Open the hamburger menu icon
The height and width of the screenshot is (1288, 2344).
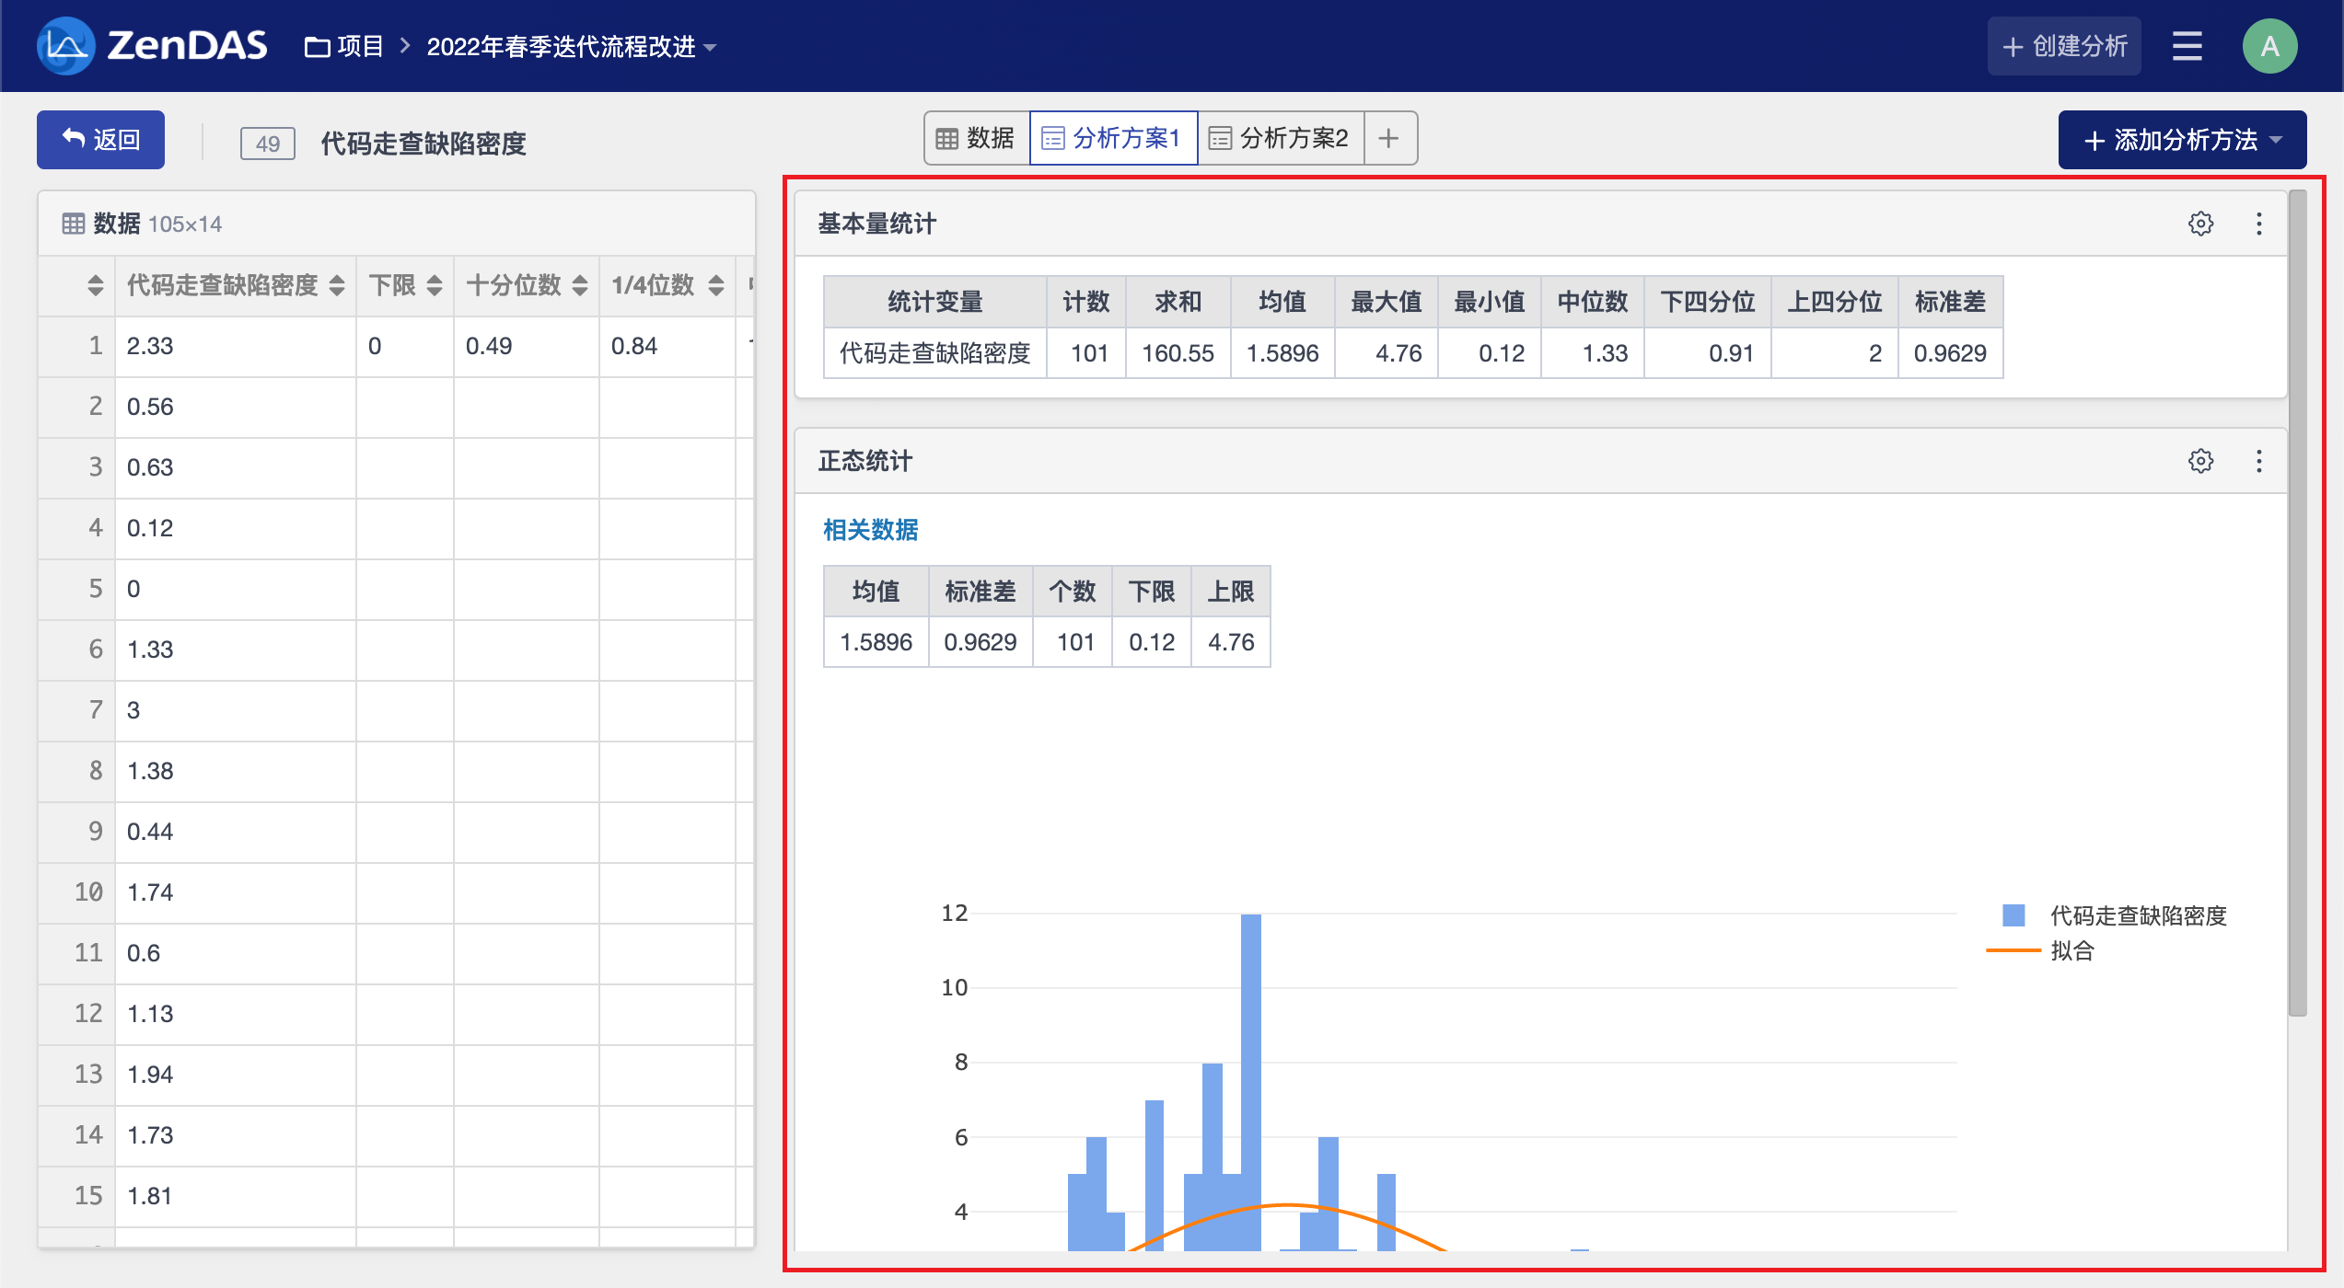[2187, 46]
